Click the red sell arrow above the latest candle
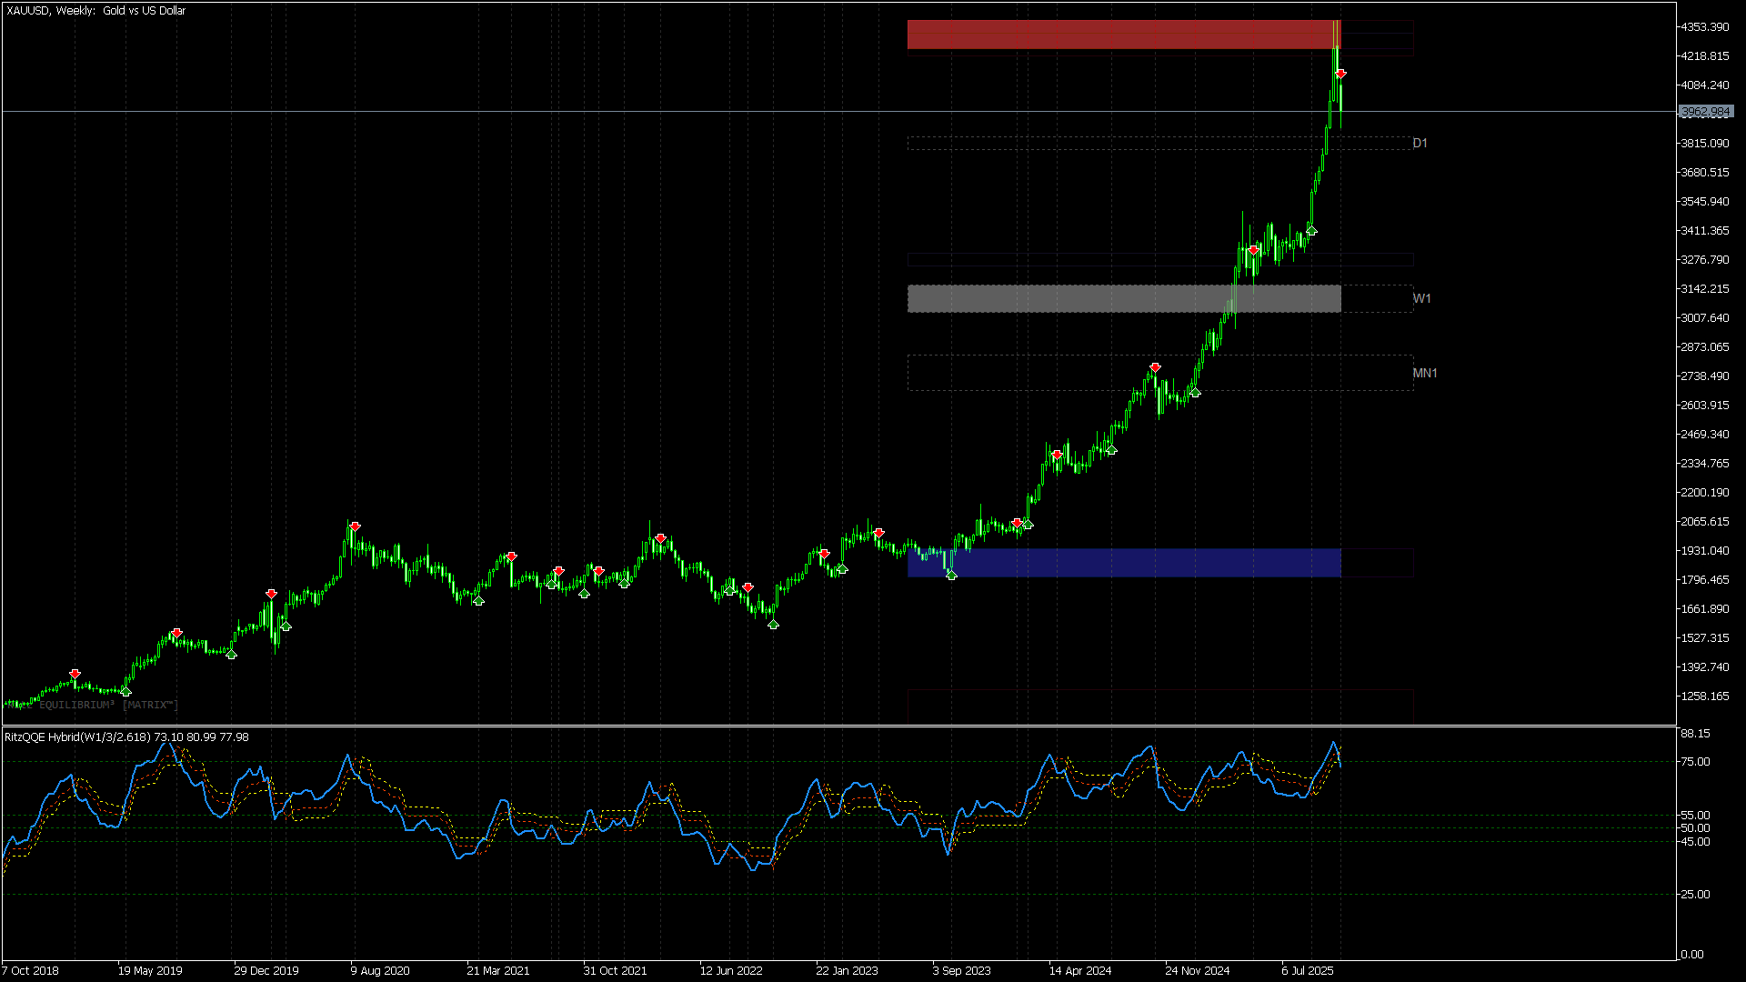 click(x=1340, y=74)
